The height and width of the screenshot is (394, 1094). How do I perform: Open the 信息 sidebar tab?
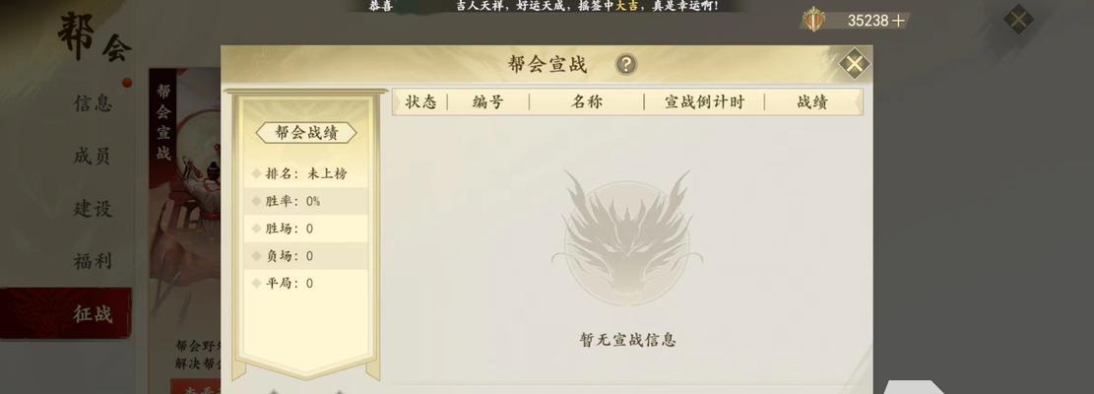[93, 103]
